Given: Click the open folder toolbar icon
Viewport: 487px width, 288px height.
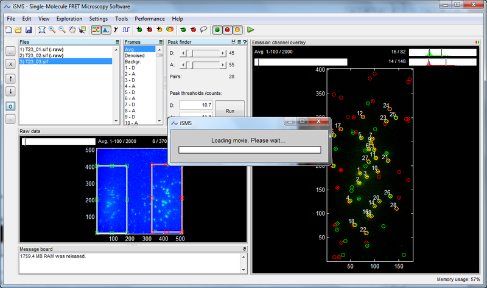Looking at the screenshot, I should [x=19, y=29].
